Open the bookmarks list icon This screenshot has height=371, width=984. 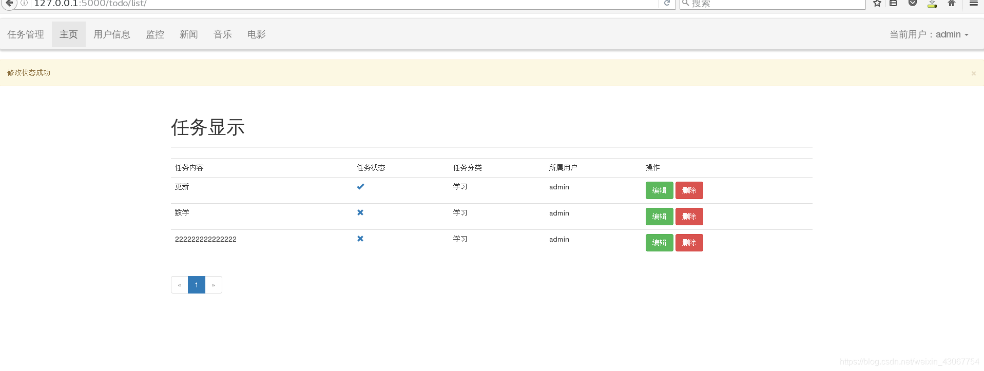click(893, 3)
